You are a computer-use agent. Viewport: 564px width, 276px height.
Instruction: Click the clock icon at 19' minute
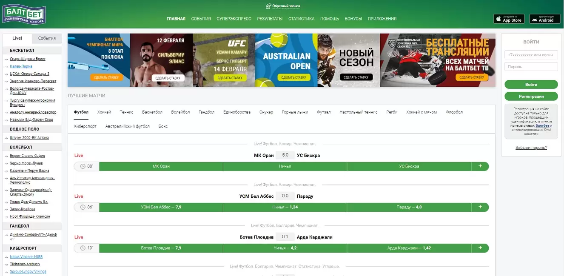[83, 248]
